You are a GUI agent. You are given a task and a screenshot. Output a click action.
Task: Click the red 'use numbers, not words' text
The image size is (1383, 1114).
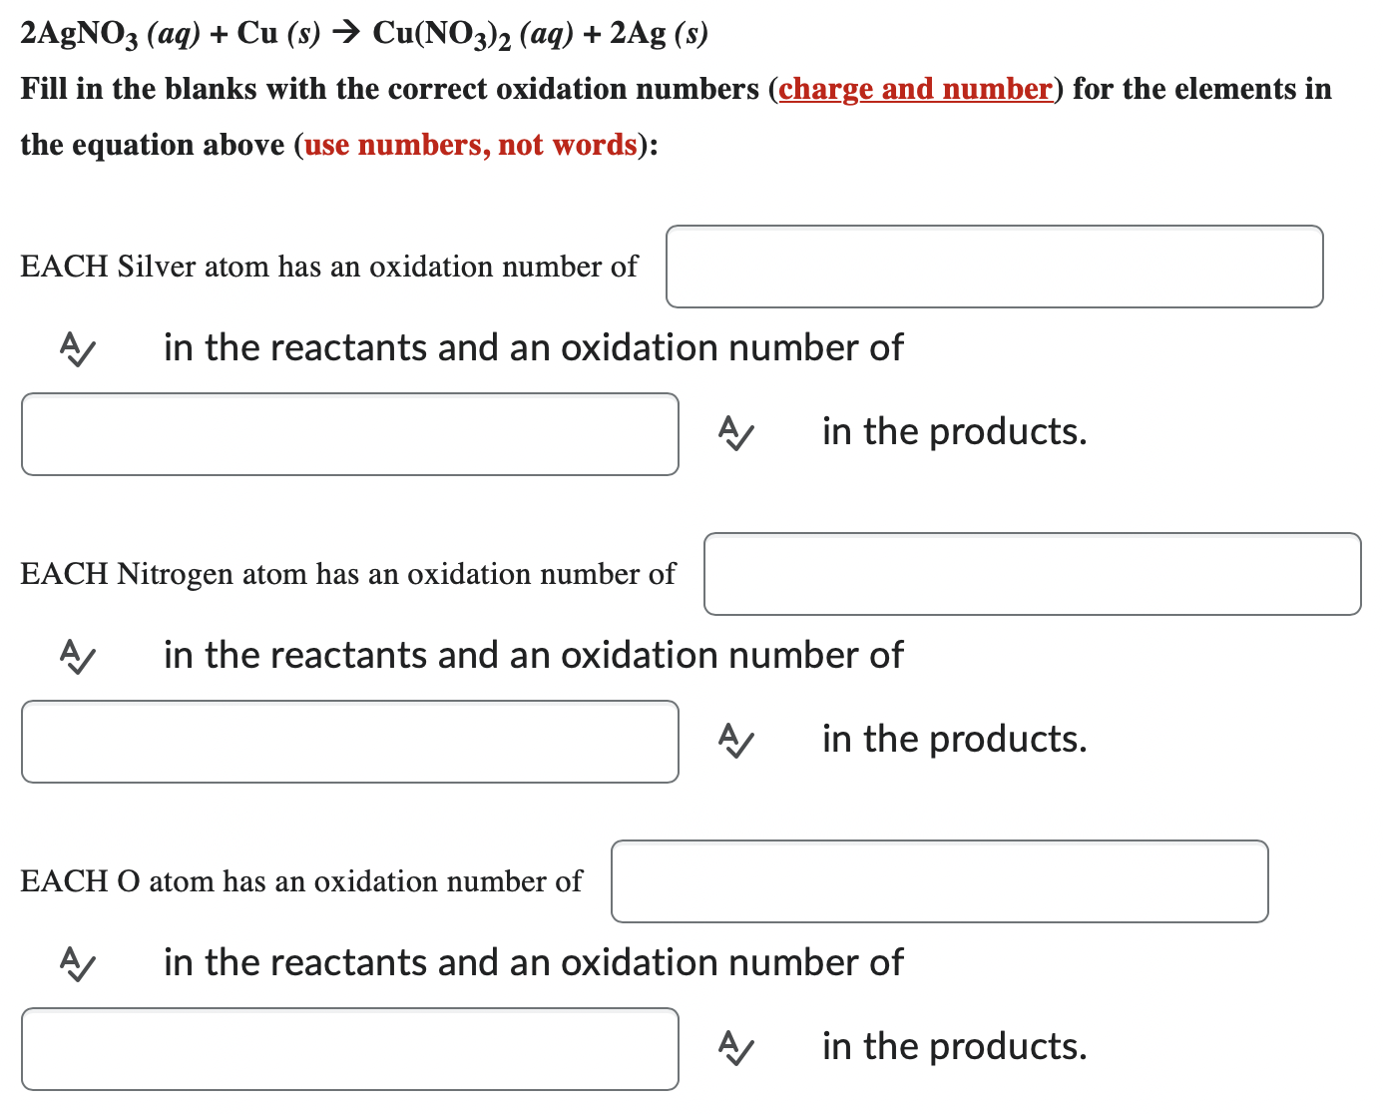coord(471,145)
